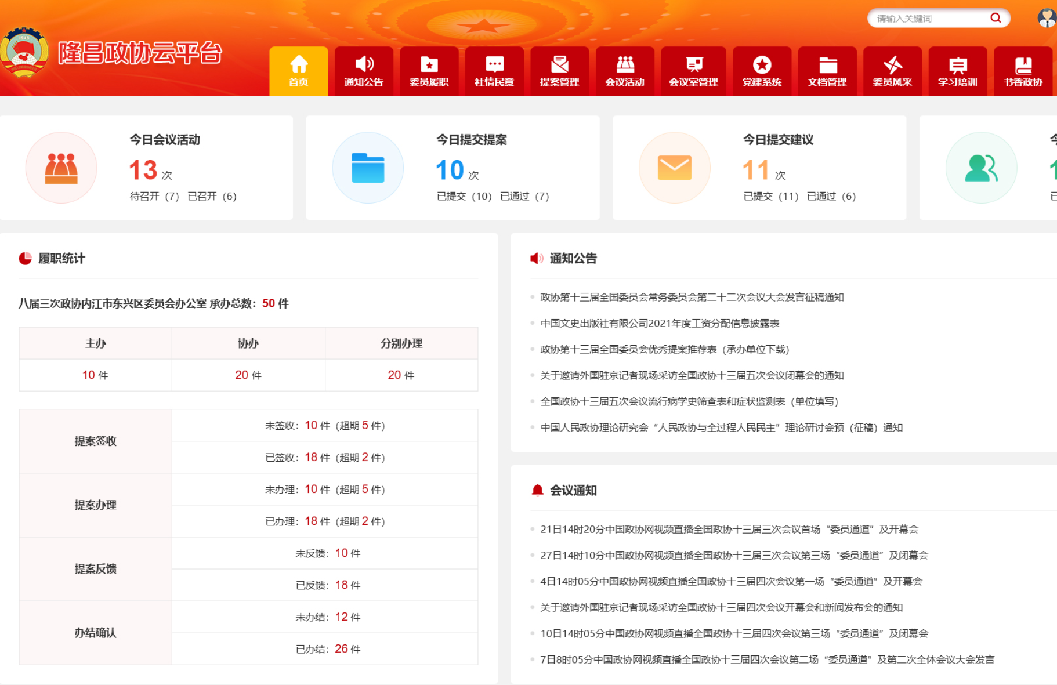The height and width of the screenshot is (685, 1057).
Task: Focus the keyword search input field
Action: tap(928, 19)
